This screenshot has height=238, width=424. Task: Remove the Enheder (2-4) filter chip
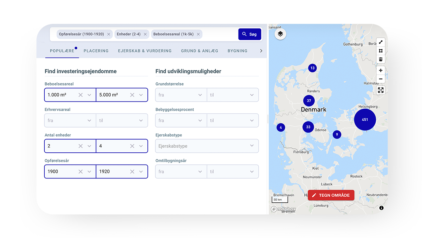point(145,34)
